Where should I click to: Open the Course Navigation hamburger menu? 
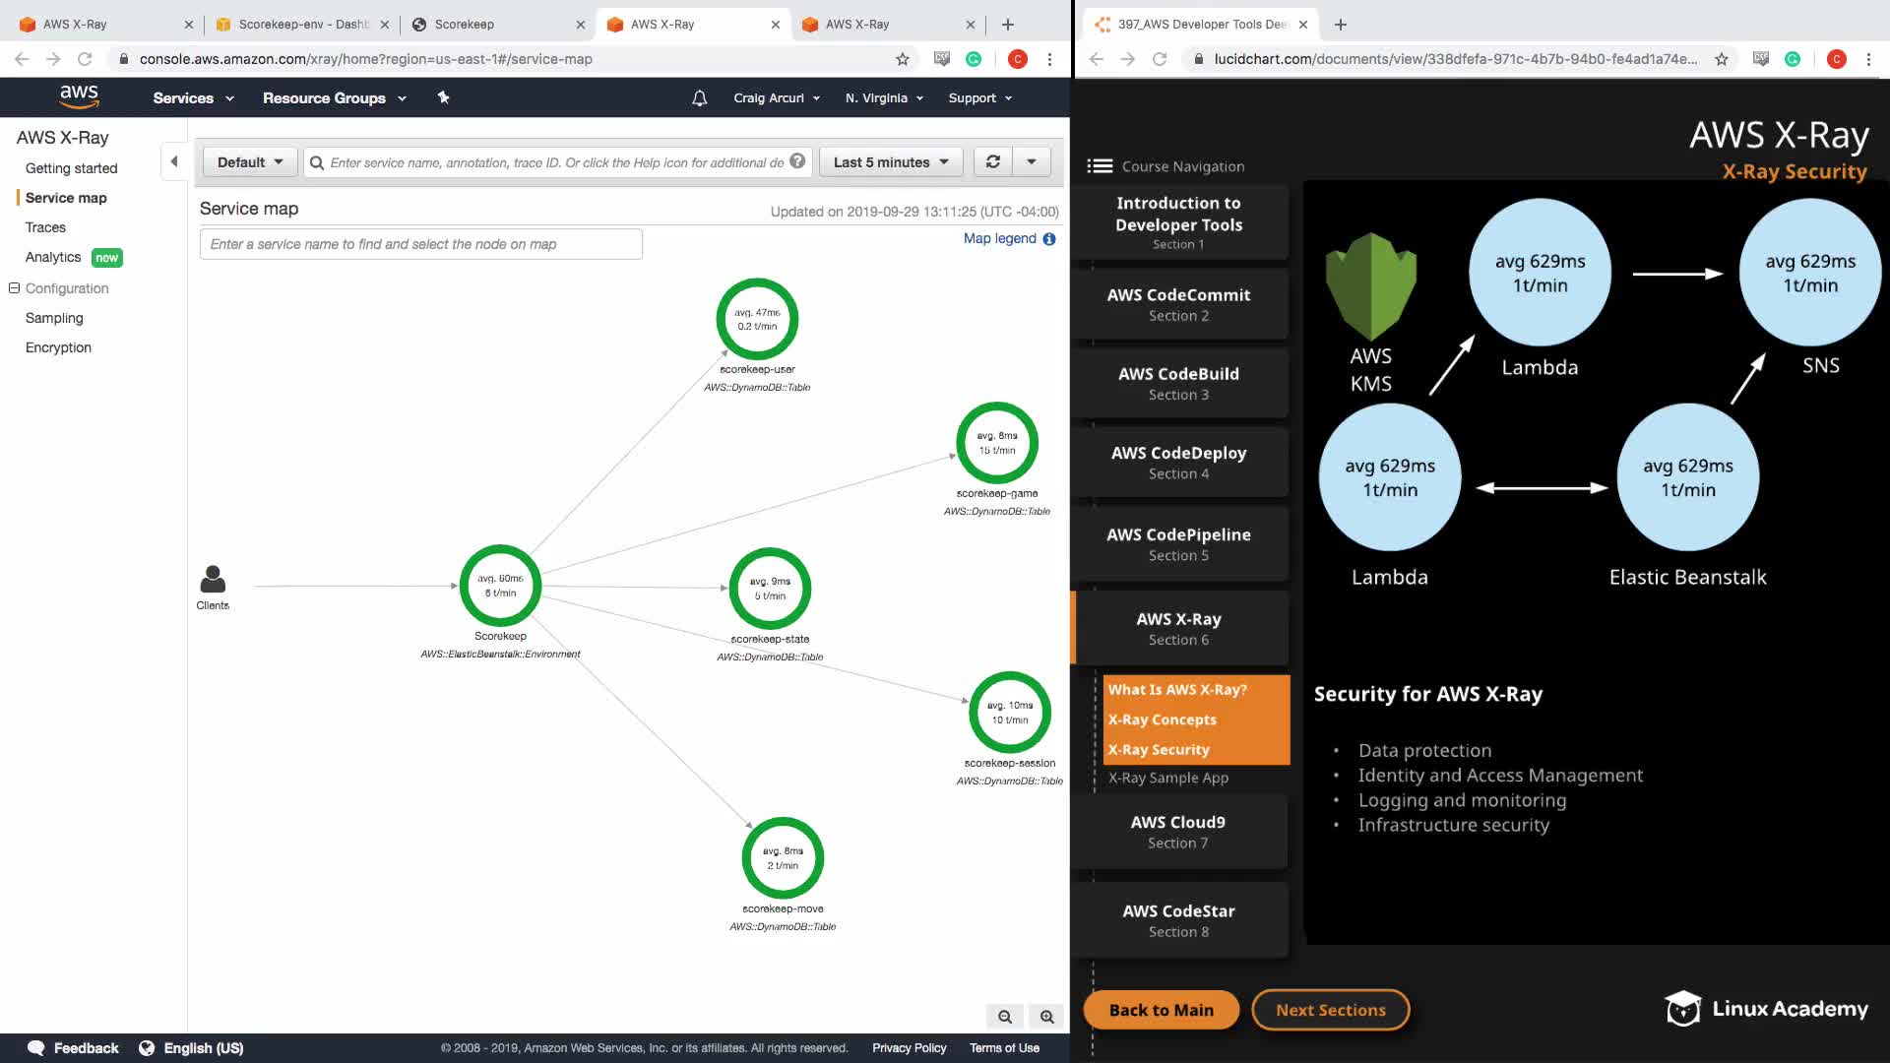[x=1100, y=166]
